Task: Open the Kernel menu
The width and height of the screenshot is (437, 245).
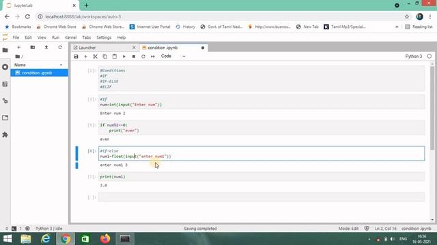Action: [71, 37]
